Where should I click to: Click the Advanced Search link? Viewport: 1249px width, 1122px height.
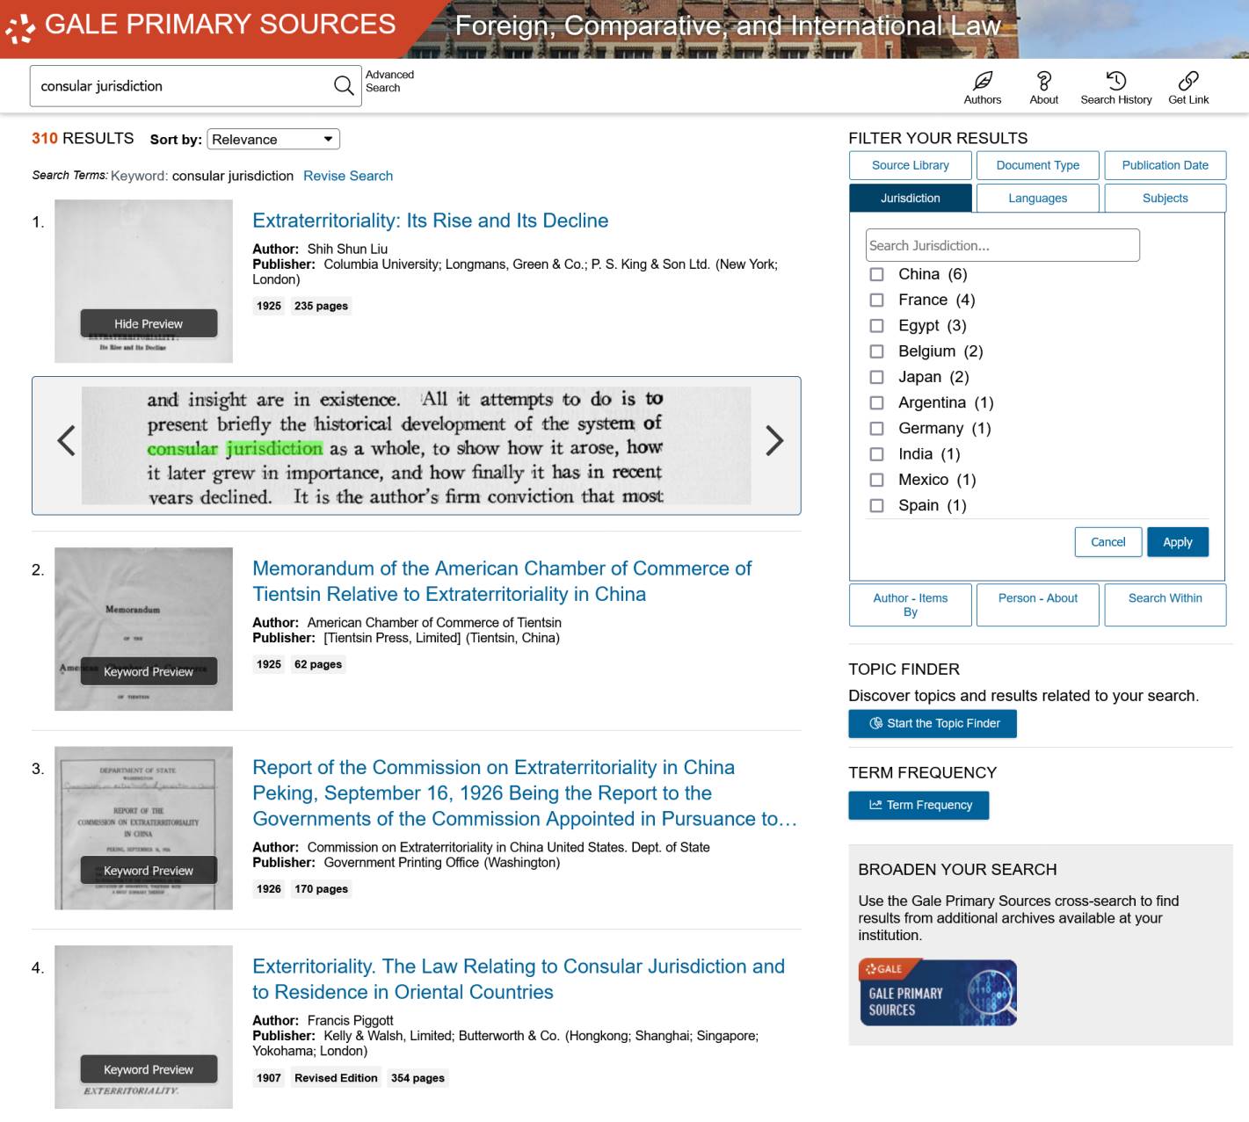pos(389,81)
